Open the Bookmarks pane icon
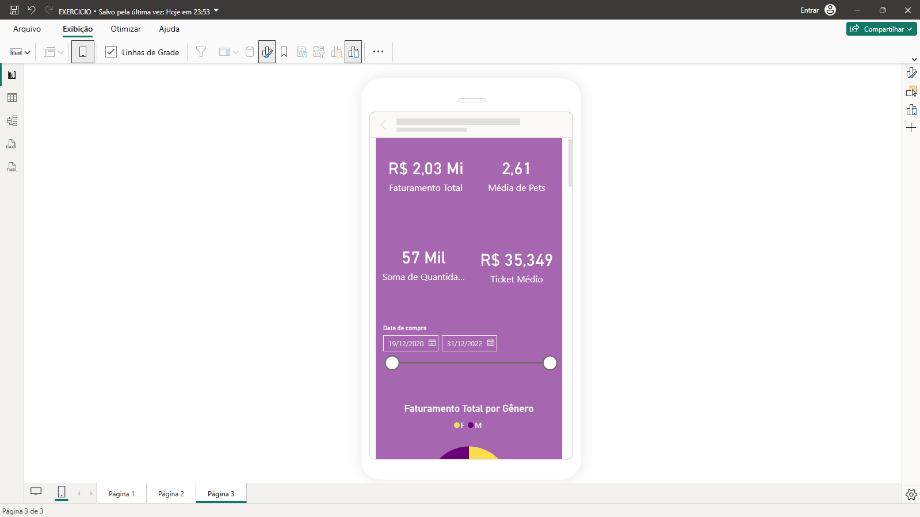 [284, 52]
